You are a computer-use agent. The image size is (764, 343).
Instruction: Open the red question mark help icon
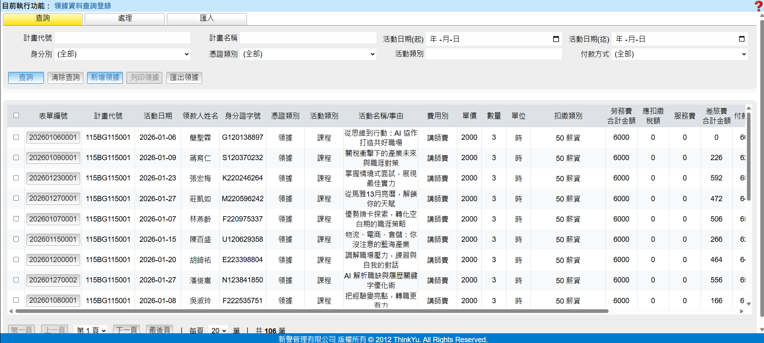[x=759, y=6]
